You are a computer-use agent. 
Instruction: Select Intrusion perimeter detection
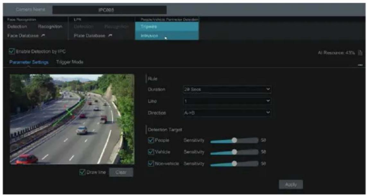(x=167, y=36)
